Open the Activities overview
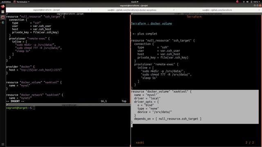 point(6,2)
